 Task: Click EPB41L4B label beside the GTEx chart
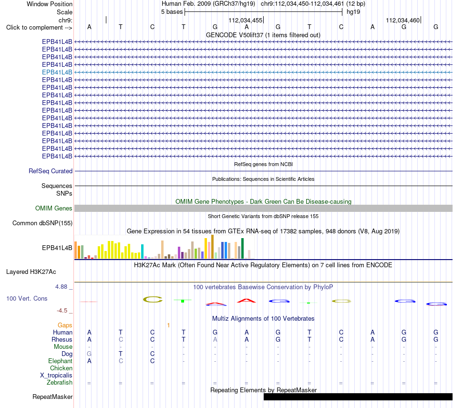[57, 248]
